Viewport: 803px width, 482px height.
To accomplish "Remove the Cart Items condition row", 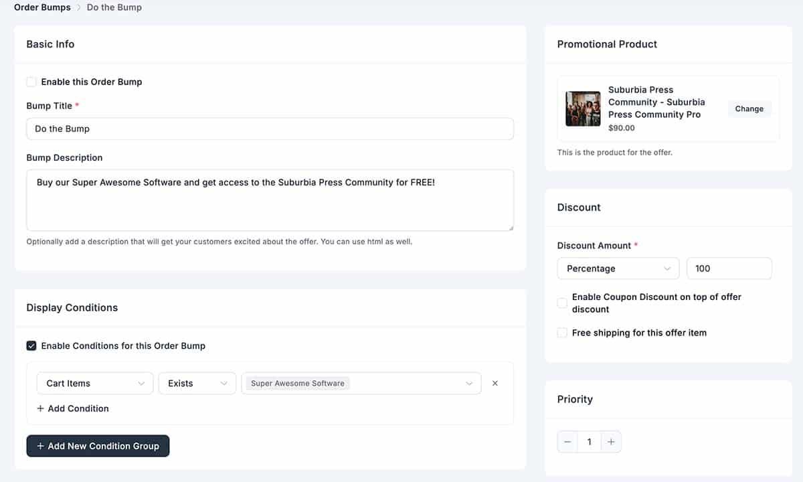I will pos(495,384).
